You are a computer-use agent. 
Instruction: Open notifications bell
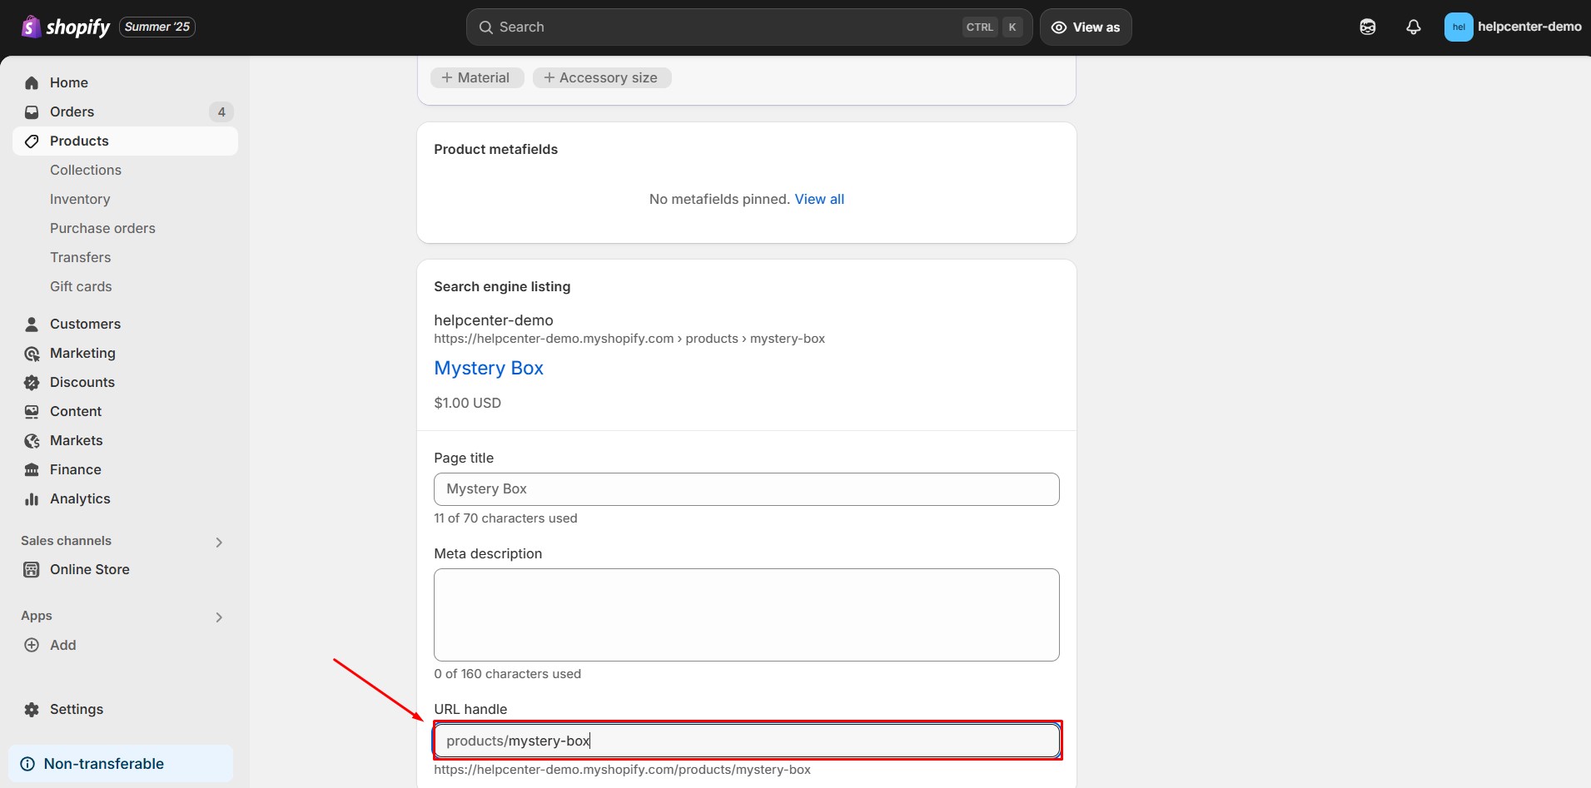tap(1414, 27)
